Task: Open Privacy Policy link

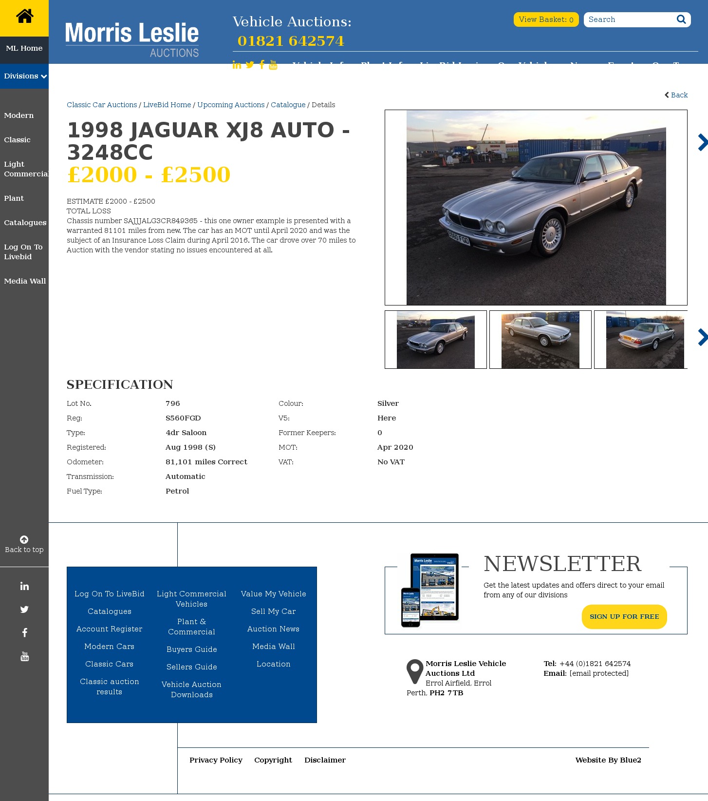Action: (x=216, y=760)
